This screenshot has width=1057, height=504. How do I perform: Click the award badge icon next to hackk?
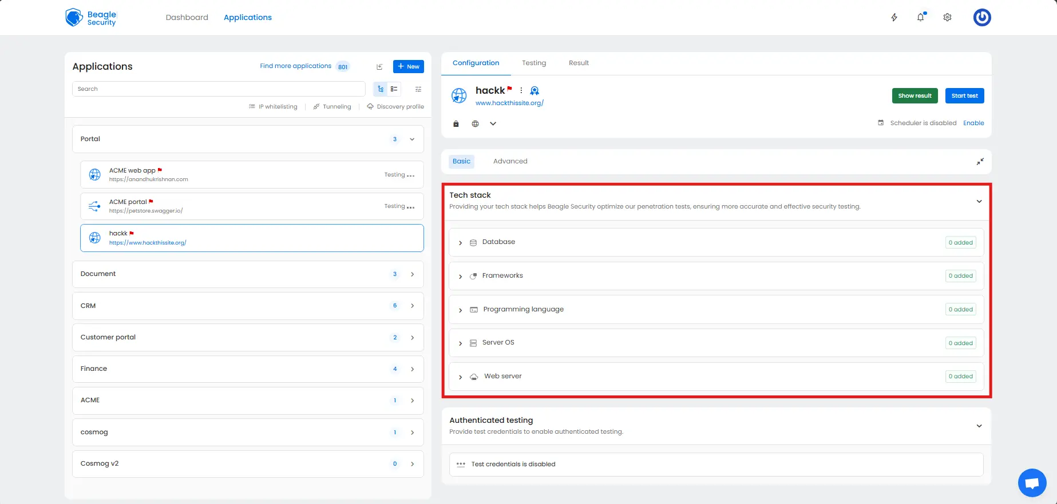point(535,91)
